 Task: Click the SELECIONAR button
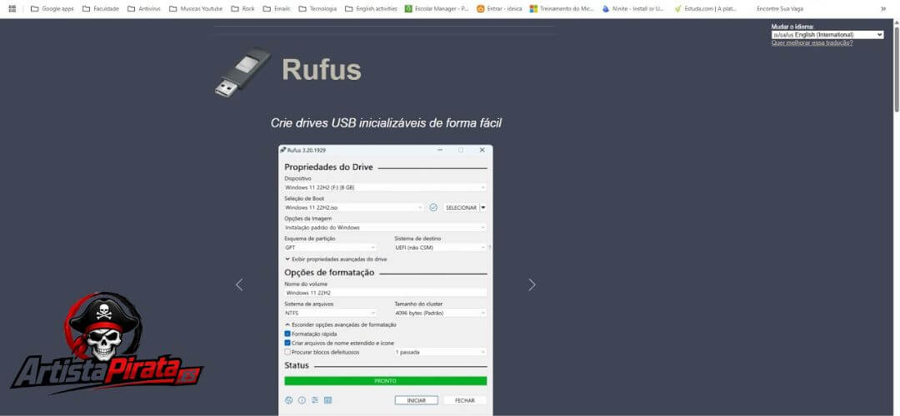(461, 207)
